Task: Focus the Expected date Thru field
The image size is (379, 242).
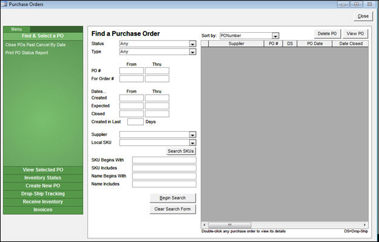Action: (x=157, y=106)
